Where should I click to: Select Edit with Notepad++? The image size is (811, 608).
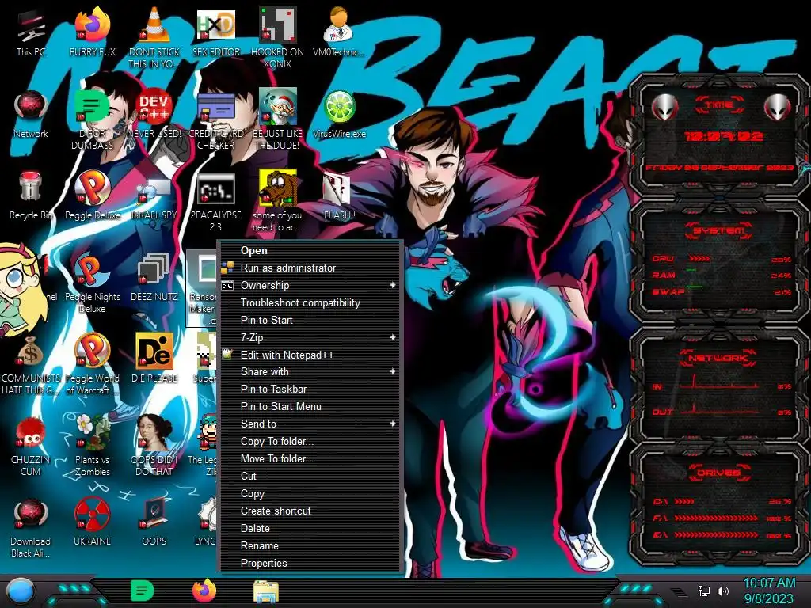(310, 355)
